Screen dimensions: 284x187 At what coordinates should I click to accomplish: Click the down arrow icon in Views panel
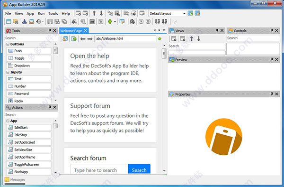click(x=198, y=38)
